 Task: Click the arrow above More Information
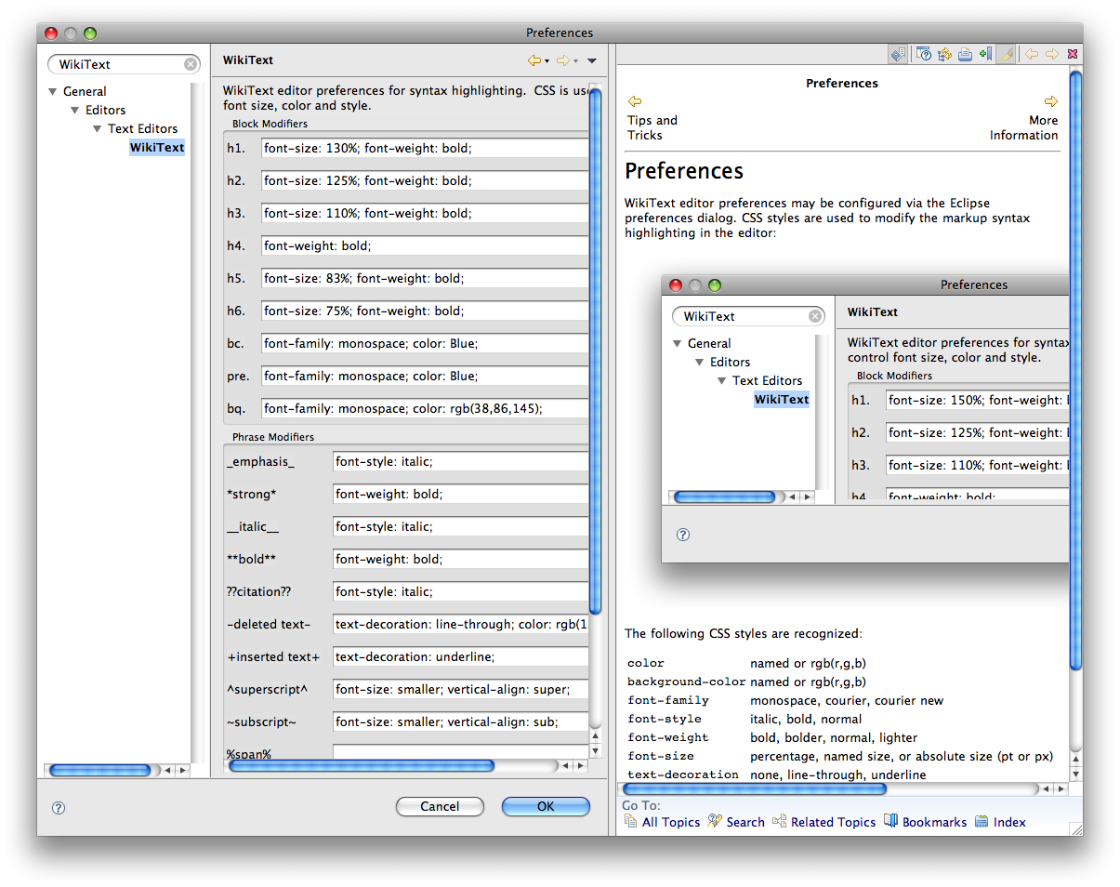pos(1051,101)
